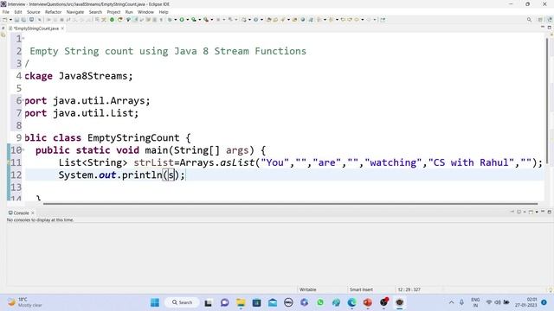Image resolution: width=554 pixels, height=311 pixels.
Task: Maximize the Console view
Action: click(549, 212)
